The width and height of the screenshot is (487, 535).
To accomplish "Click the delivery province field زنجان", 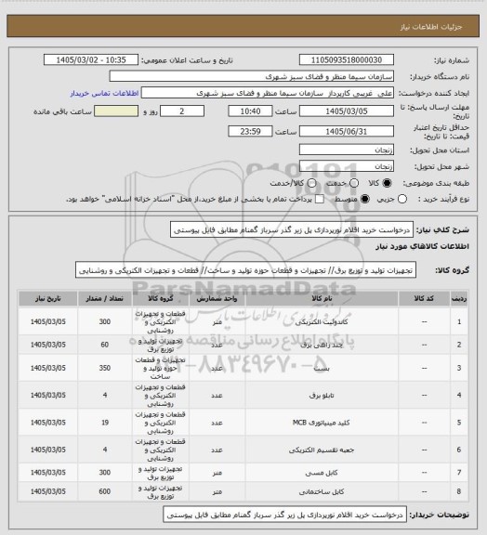I will 347,150.
